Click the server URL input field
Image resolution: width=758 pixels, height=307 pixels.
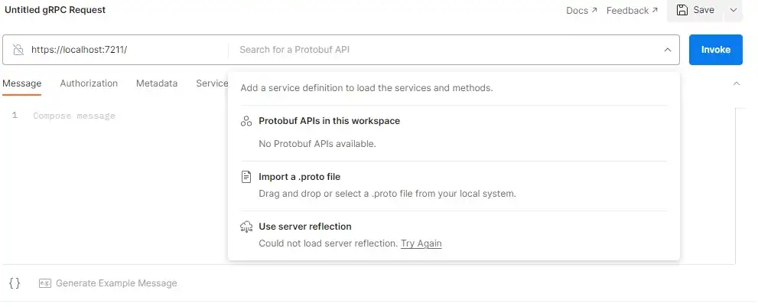[126, 50]
